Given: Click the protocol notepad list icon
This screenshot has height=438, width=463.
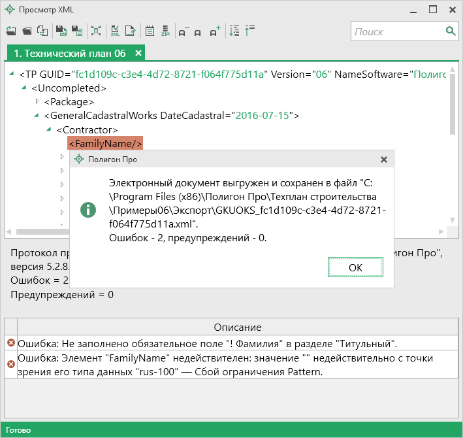Looking at the screenshot, I should pos(149,31).
